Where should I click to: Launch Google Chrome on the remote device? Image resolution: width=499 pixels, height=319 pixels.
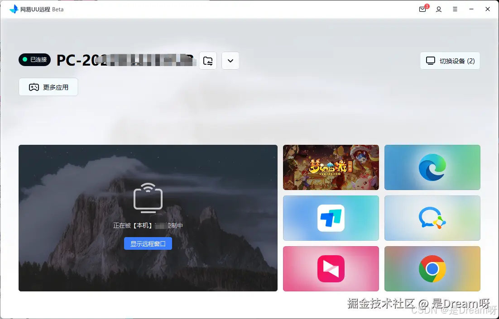[x=432, y=268]
